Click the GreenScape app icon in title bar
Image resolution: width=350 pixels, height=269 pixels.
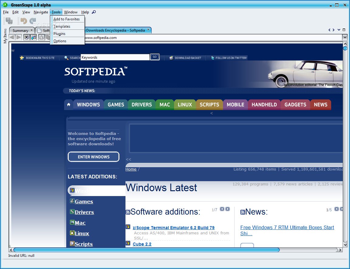coord(5,5)
